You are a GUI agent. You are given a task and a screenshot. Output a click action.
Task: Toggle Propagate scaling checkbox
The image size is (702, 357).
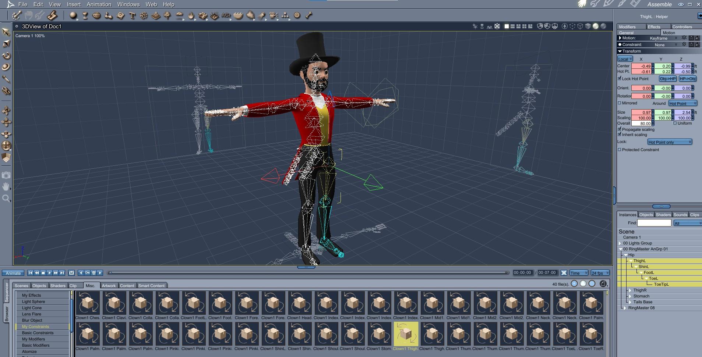(x=620, y=129)
